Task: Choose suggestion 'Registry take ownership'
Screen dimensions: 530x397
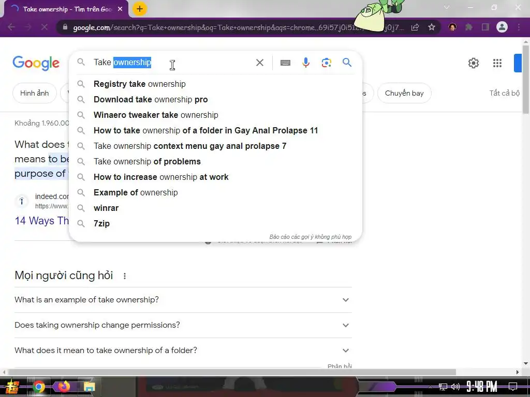Action: 215,84
